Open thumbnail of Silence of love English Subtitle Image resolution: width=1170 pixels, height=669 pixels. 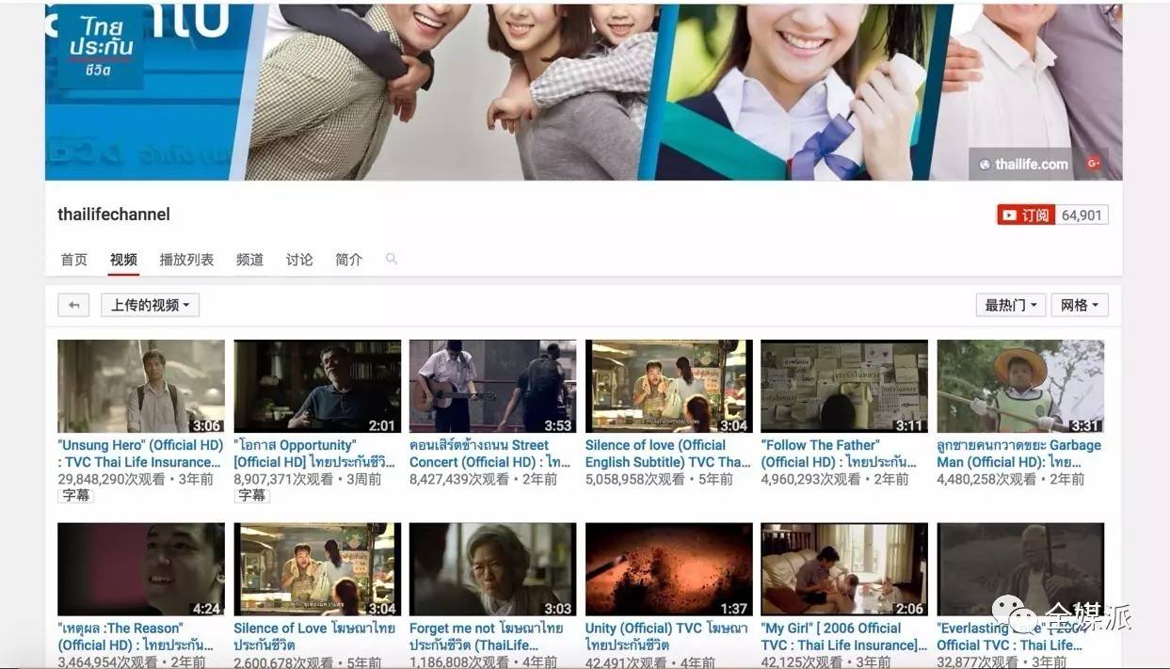point(668,386)
